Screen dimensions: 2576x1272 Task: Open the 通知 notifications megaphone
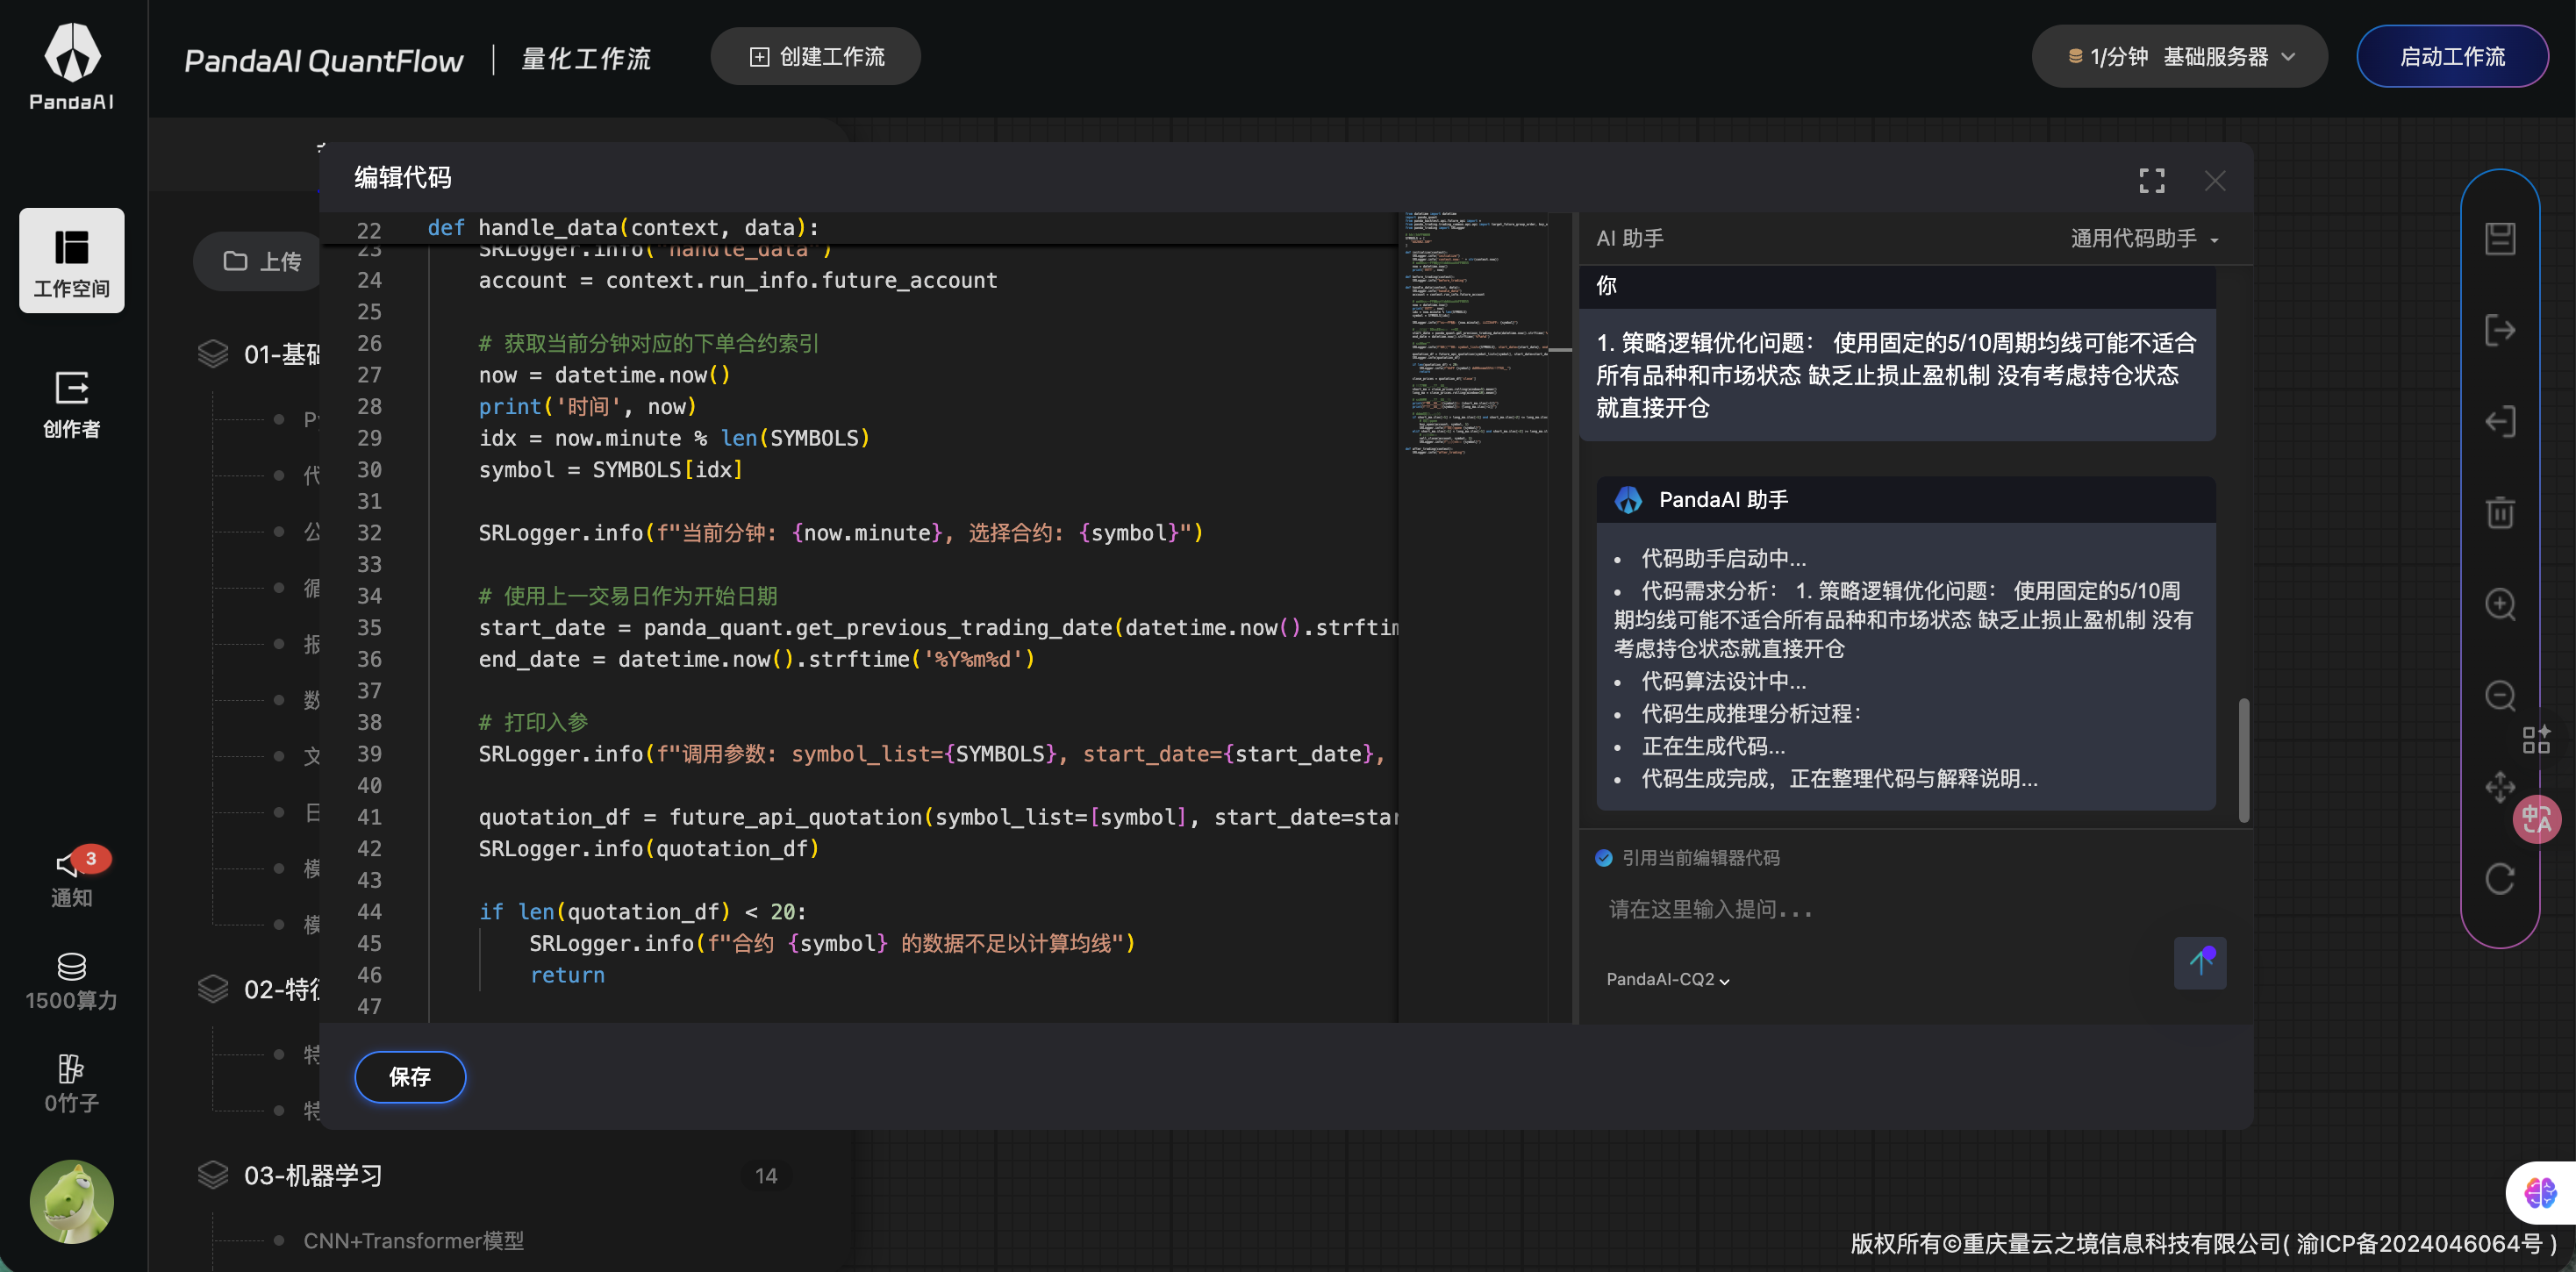pyautogui.click(x=72, y=878)
